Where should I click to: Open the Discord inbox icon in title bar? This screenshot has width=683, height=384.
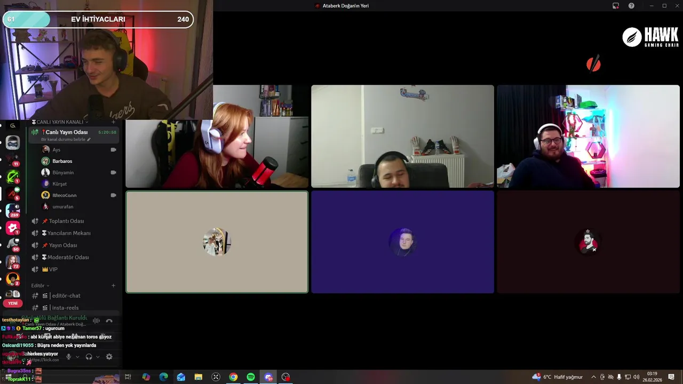tap(616, 6)
